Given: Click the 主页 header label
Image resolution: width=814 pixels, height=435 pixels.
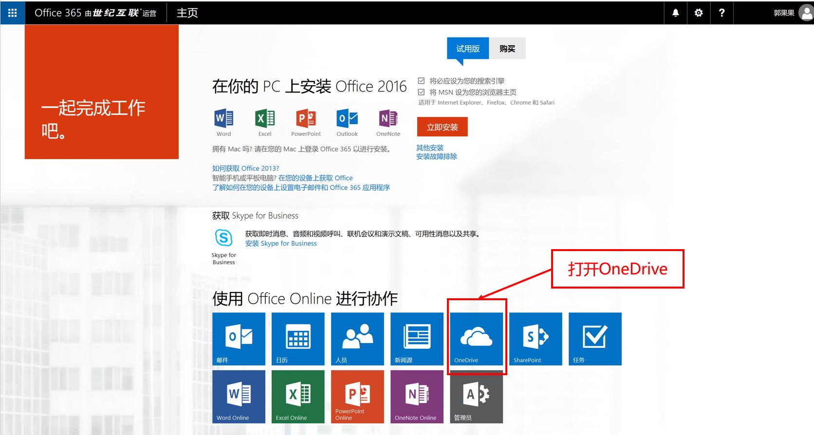Looking at the screenshot, I should pyautogui.click(x=187, y=13).
